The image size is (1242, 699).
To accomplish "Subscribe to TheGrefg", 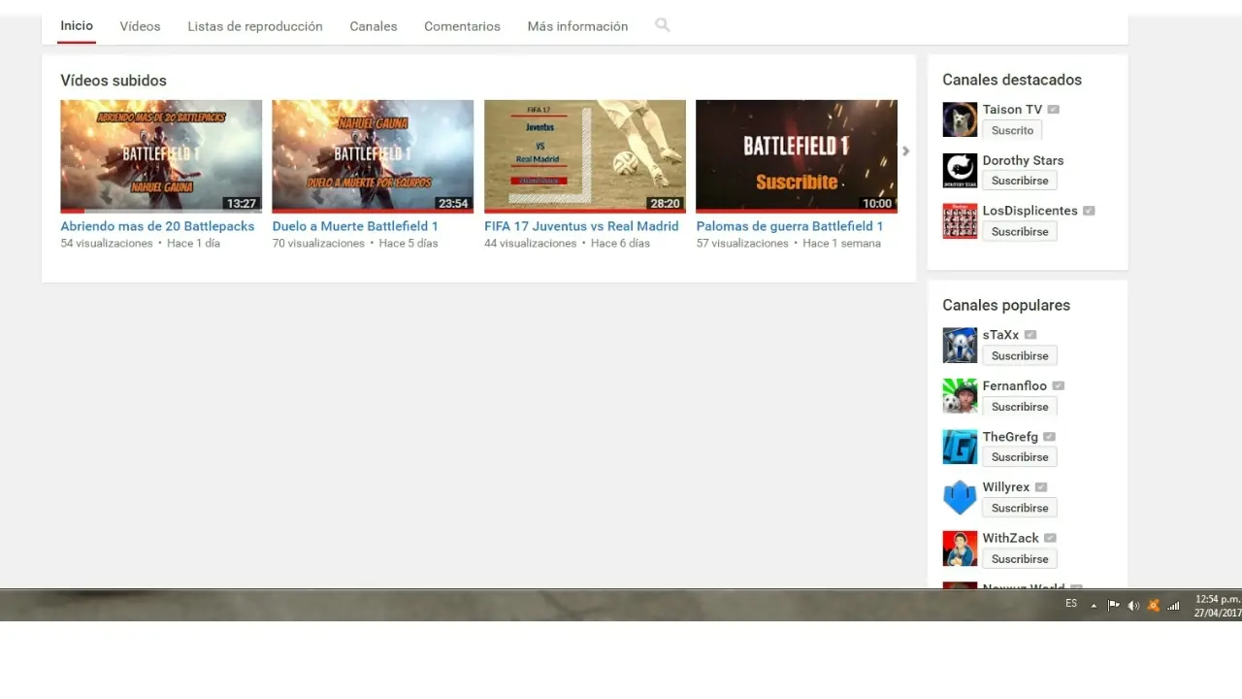I will (1020, 457).
